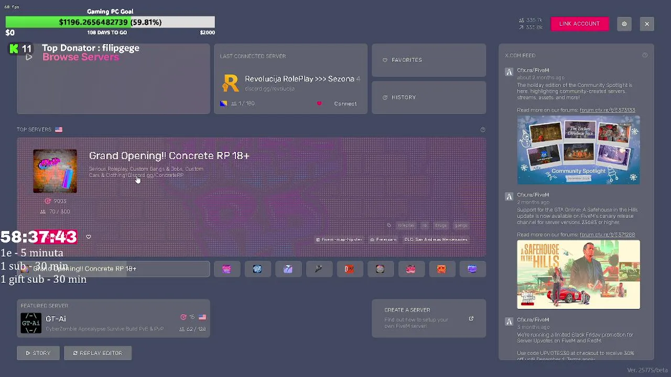Select the dark gray tool server icon
This screenshot has width=671, height=377.
318,269
